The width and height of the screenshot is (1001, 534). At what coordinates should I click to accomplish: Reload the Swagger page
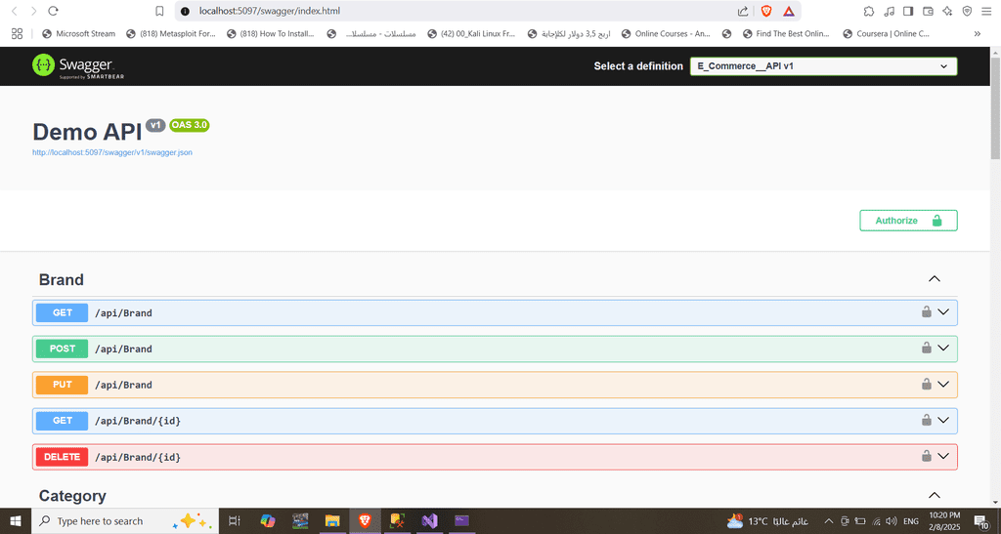(54, 11)
